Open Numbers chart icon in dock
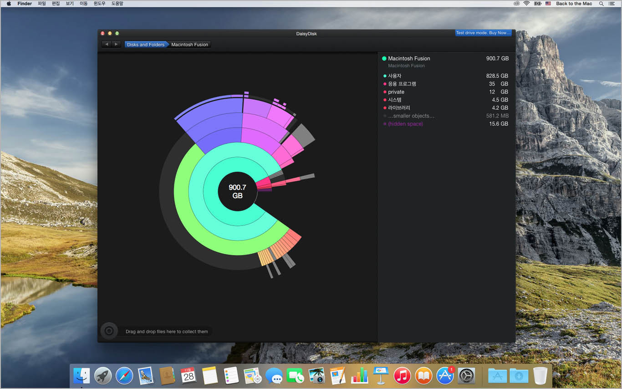622x389 pixels. point(359,376)
